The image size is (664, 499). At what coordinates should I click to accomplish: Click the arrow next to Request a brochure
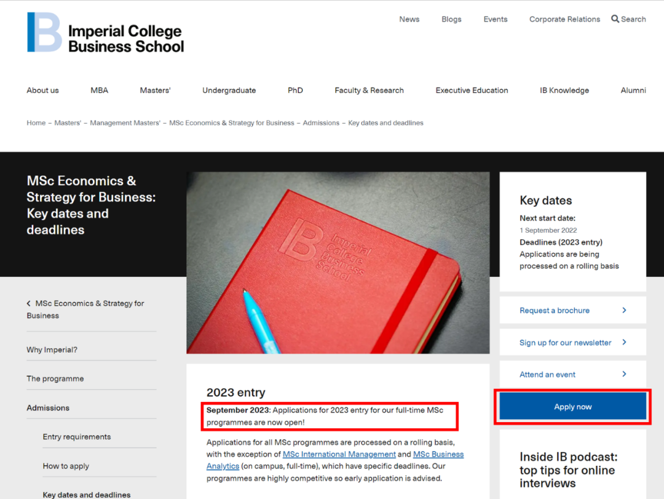624,310
